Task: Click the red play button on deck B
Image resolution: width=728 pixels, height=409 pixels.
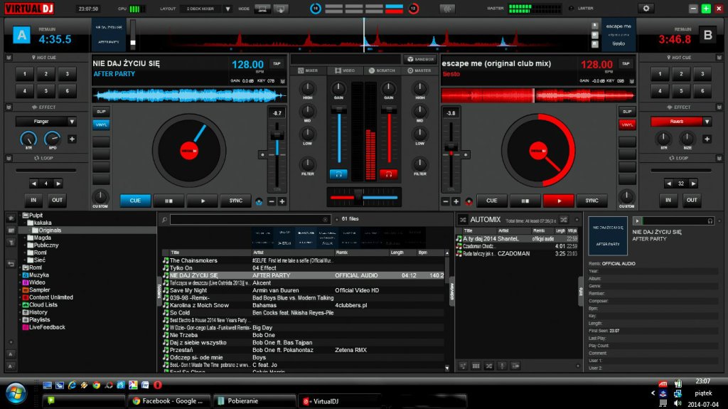Action: [559, 201]
